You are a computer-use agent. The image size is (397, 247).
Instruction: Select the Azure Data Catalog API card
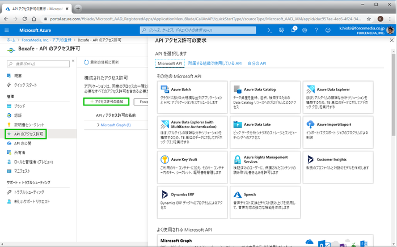(265, 97)
